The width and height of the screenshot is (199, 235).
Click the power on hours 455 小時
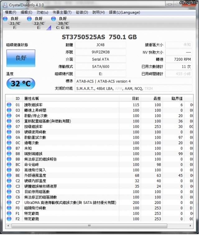[x=179, y=74]
